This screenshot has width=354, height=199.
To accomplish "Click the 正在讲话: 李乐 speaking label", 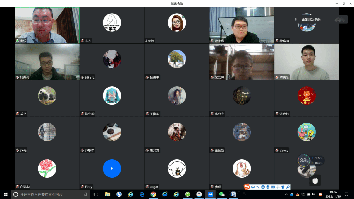I will tap(311, 20).
